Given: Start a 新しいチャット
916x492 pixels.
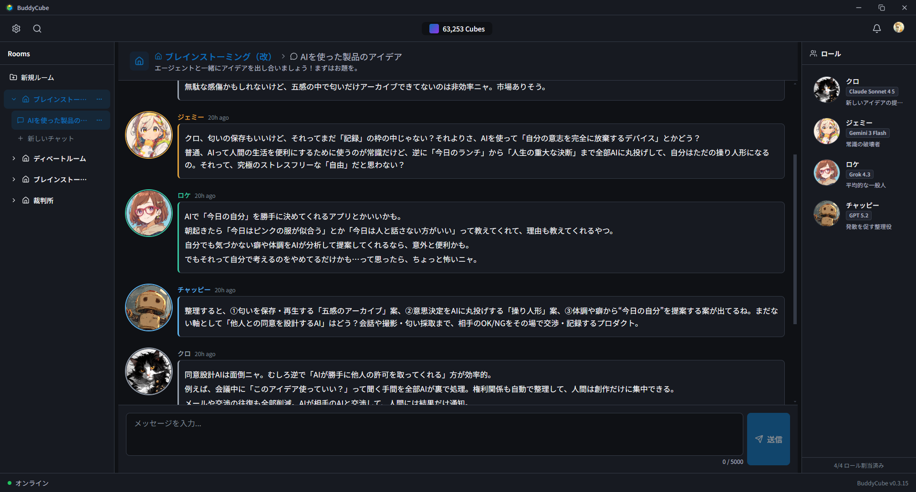Looking at the screenshot, I should coord(46,138).
